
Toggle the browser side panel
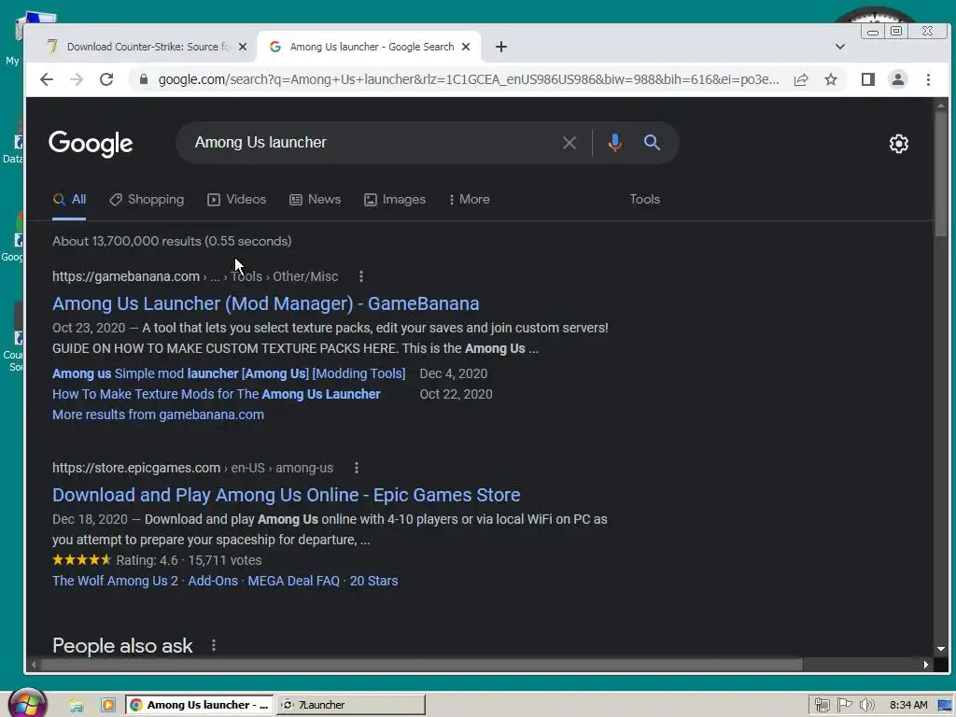tap(868, 79)
